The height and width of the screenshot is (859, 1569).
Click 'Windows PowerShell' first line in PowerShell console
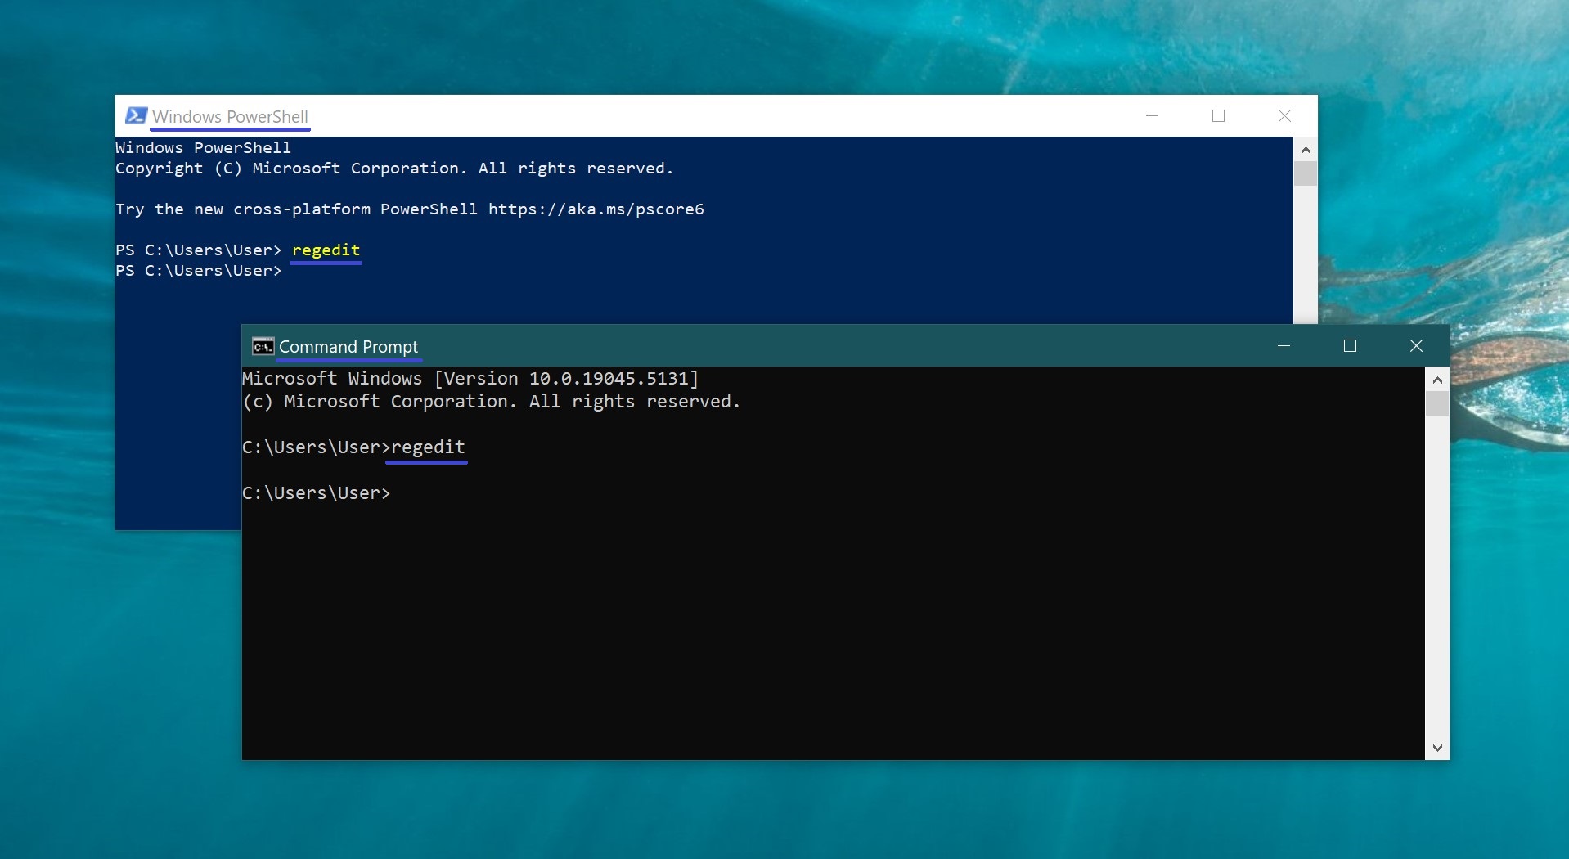click(203, 147)
